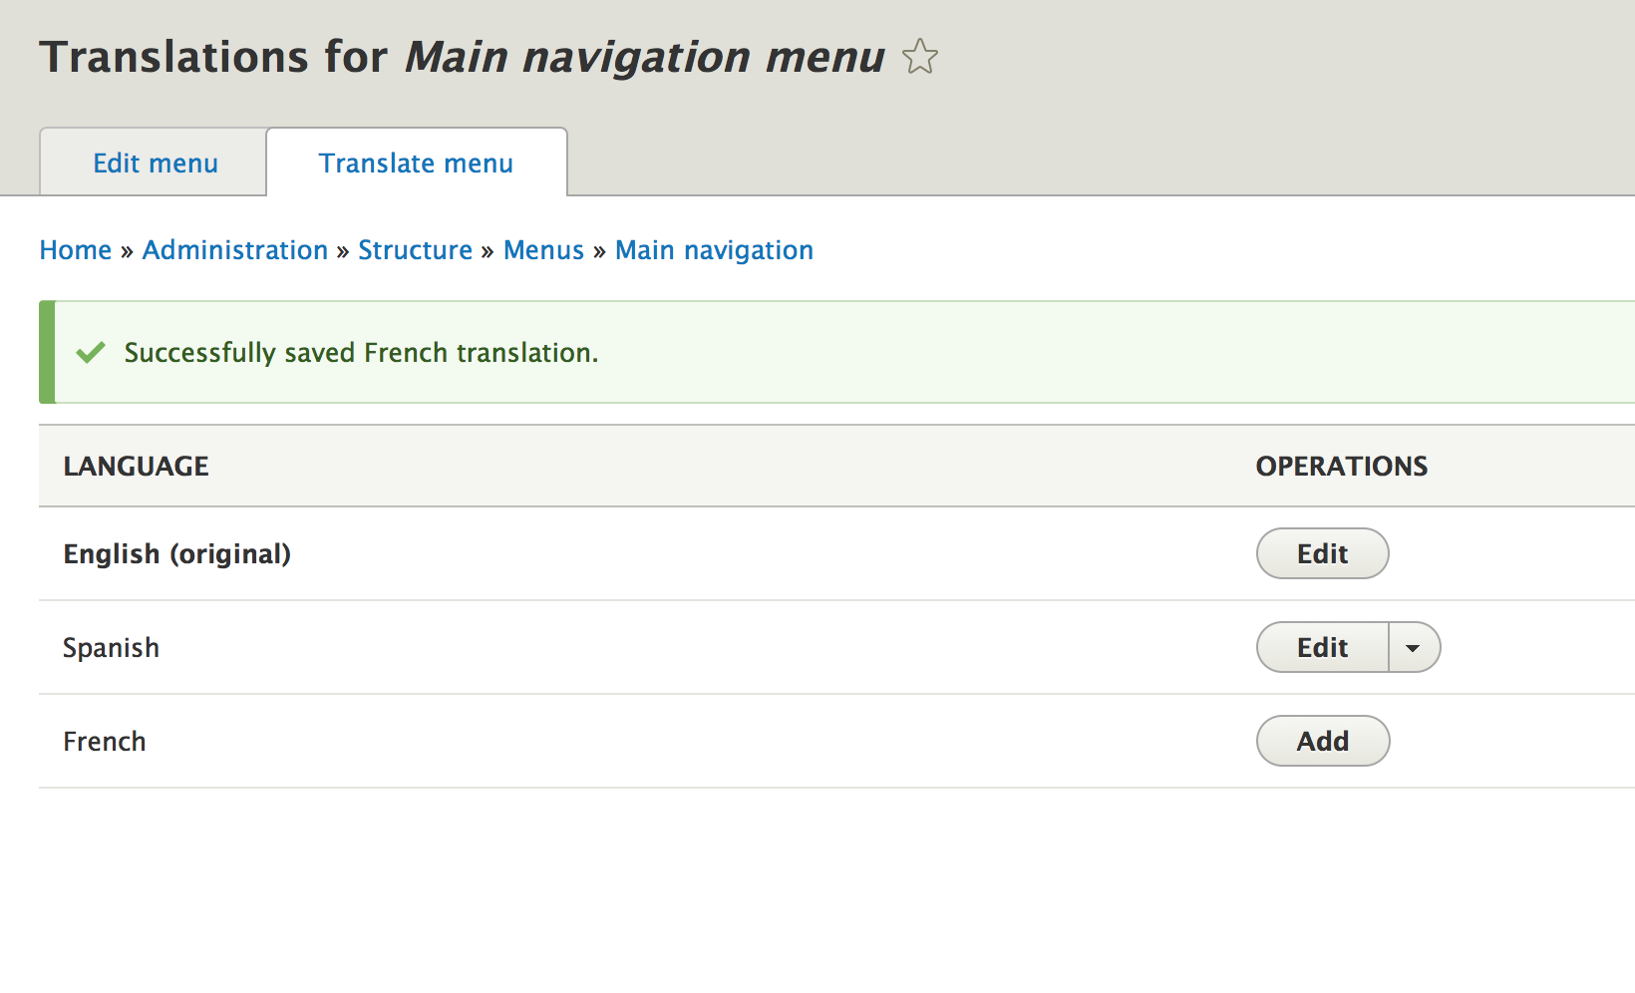
Task: Open the Home breadcrumb link
Action: point(75,250)
